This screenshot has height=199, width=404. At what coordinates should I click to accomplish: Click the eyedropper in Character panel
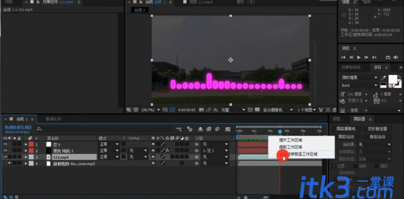click(383, 78)
